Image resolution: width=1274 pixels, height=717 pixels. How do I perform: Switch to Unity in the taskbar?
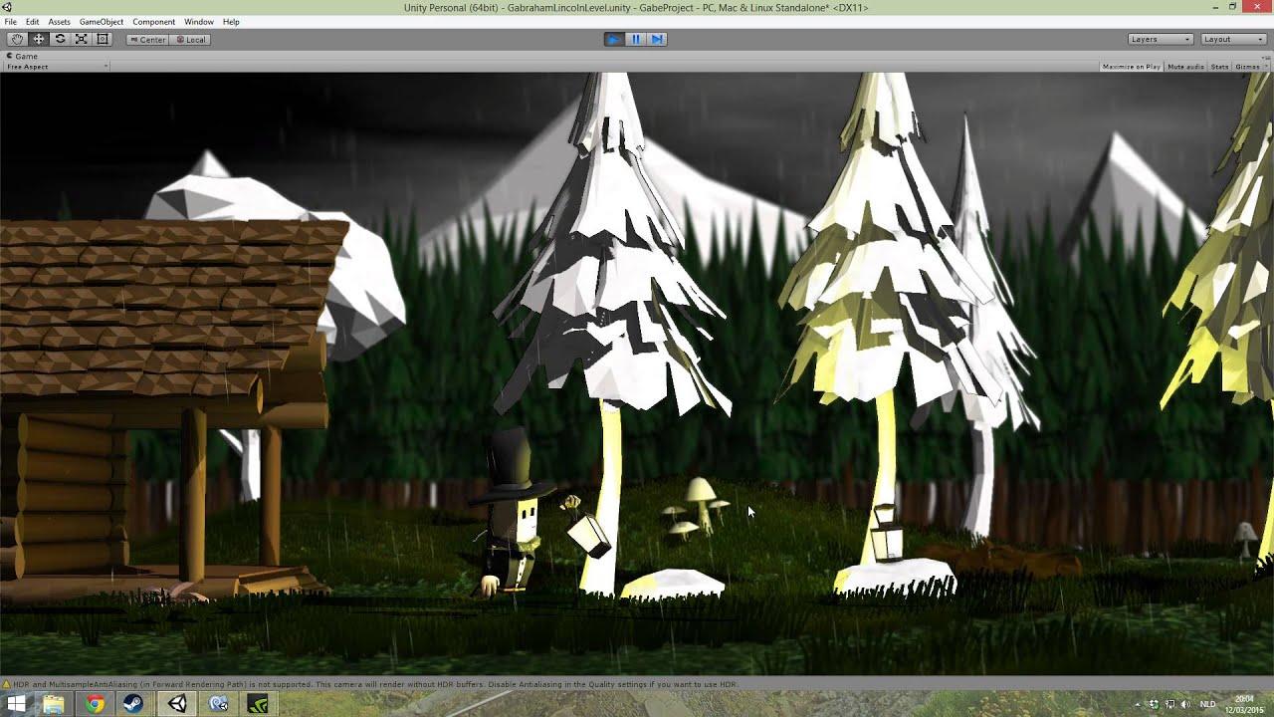tap(177, 704)
